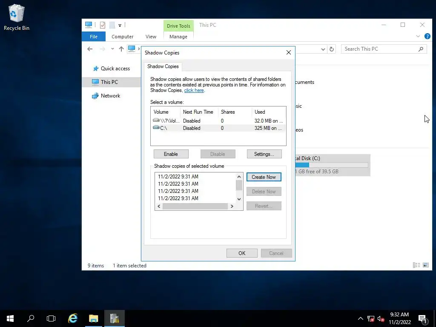436x327 pixels.
Task: Select the Drive Tools contextual tab
Action: point(178,26)
